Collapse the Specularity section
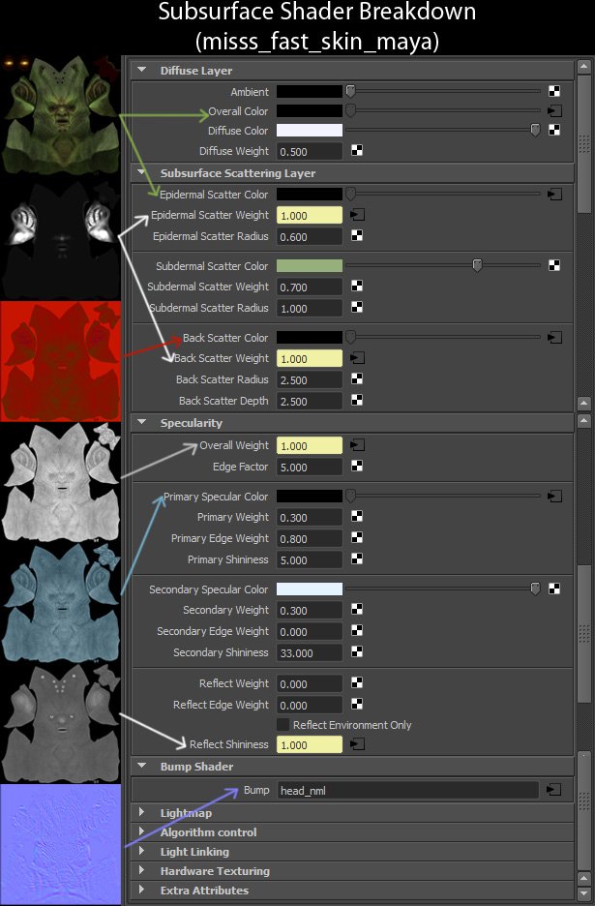 pyautogui.click(x=141, y=422)
